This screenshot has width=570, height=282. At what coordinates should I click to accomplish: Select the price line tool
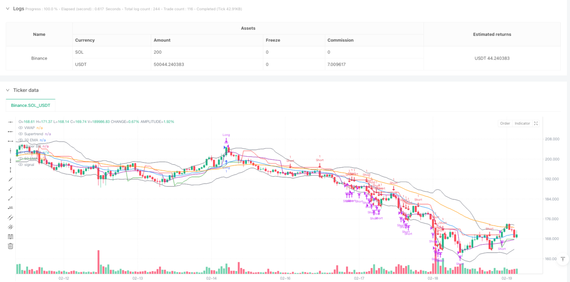pos(11,208)
